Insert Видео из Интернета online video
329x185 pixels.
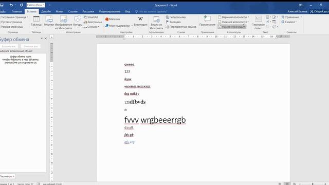tap(156, 23)
